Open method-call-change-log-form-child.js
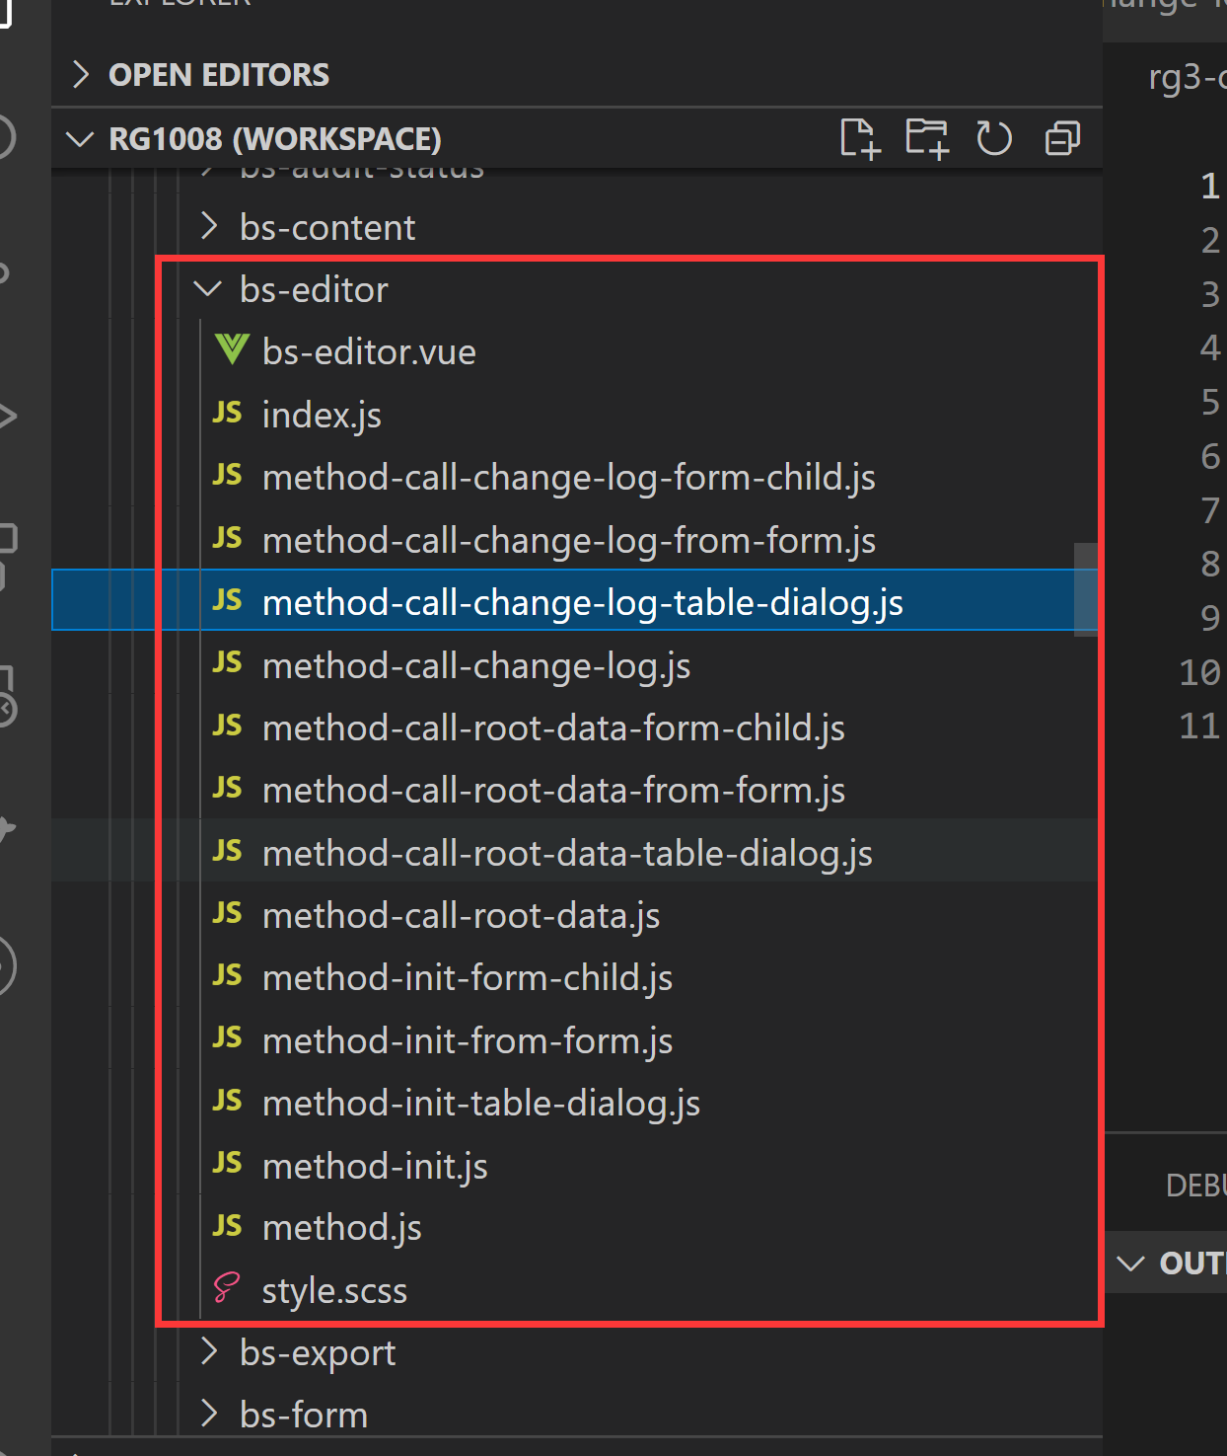Screen dimensions: 1227x1456 coord(569,478)
